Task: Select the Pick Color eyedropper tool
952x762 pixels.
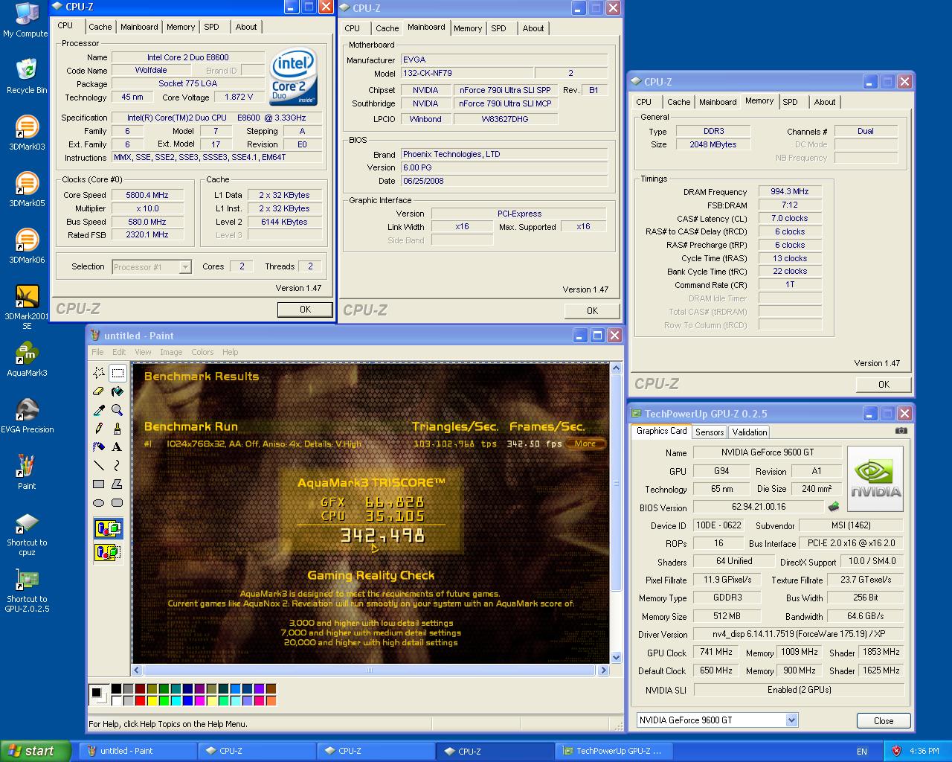Action: [x=99, y=410]
